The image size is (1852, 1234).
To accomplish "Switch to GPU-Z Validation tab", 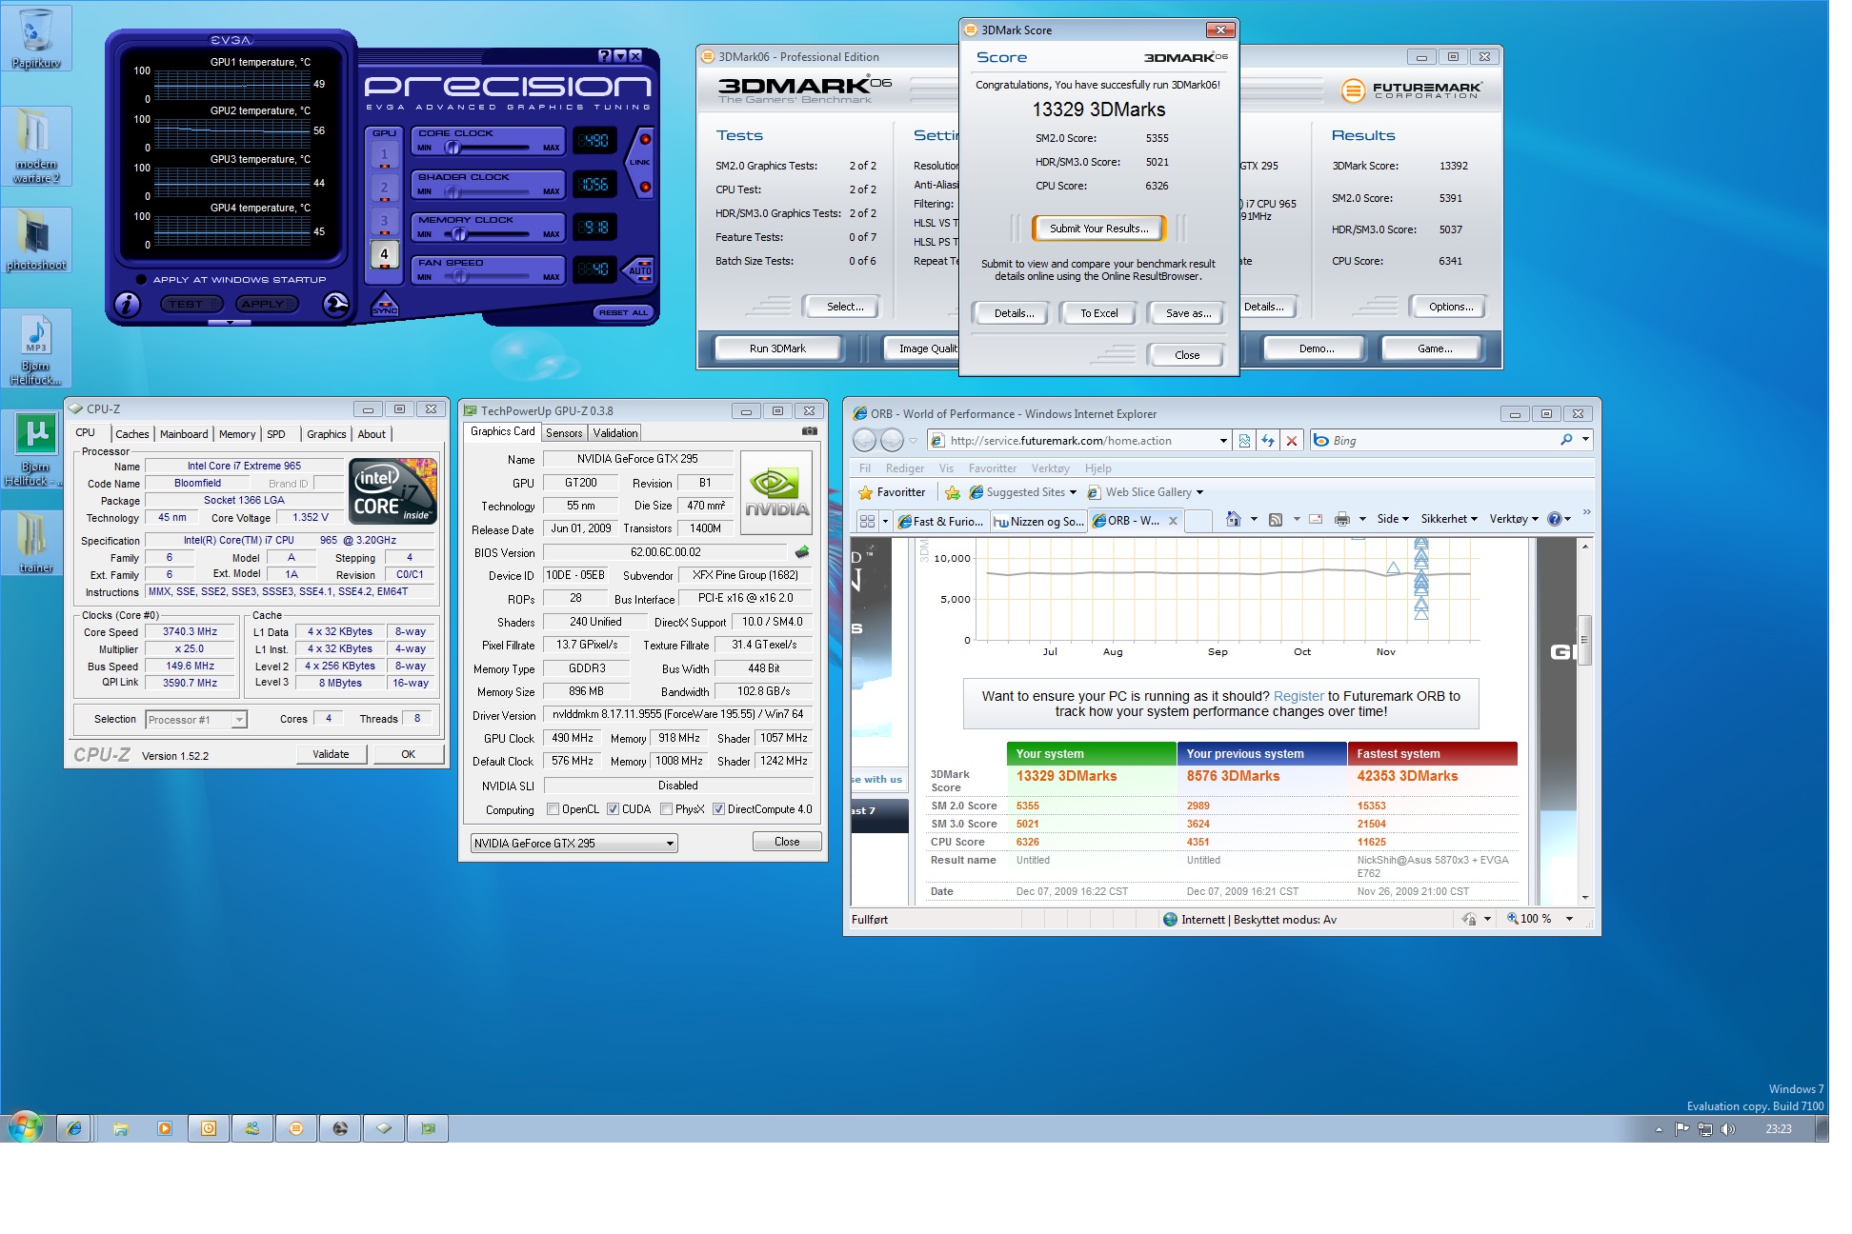I will coord(615,433).
